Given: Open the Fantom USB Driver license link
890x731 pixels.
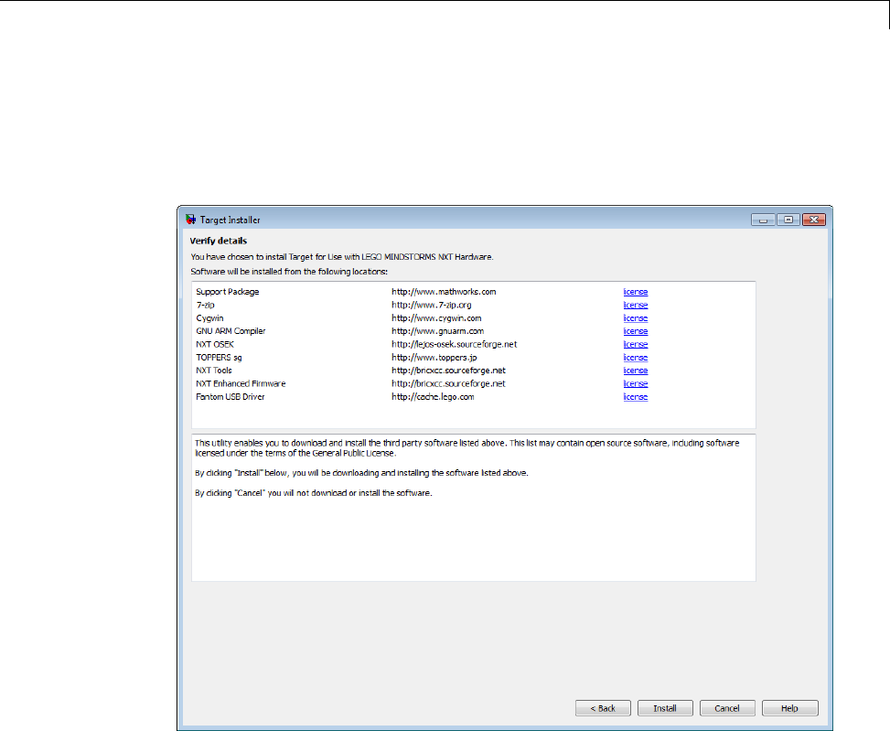Looking at the screenshot, I should tap(635, 397).
